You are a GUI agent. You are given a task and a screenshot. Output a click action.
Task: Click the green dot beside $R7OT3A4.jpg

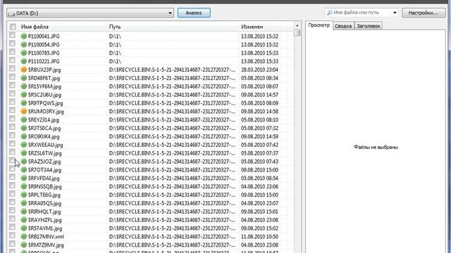click(x=24, y=169)
